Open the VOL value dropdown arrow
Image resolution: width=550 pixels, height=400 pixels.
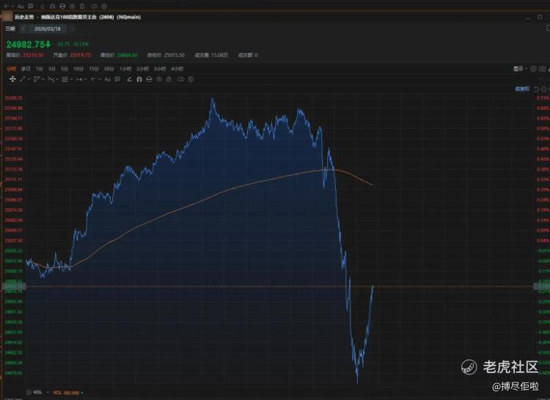pyautogui.click(x=82, y=393)
